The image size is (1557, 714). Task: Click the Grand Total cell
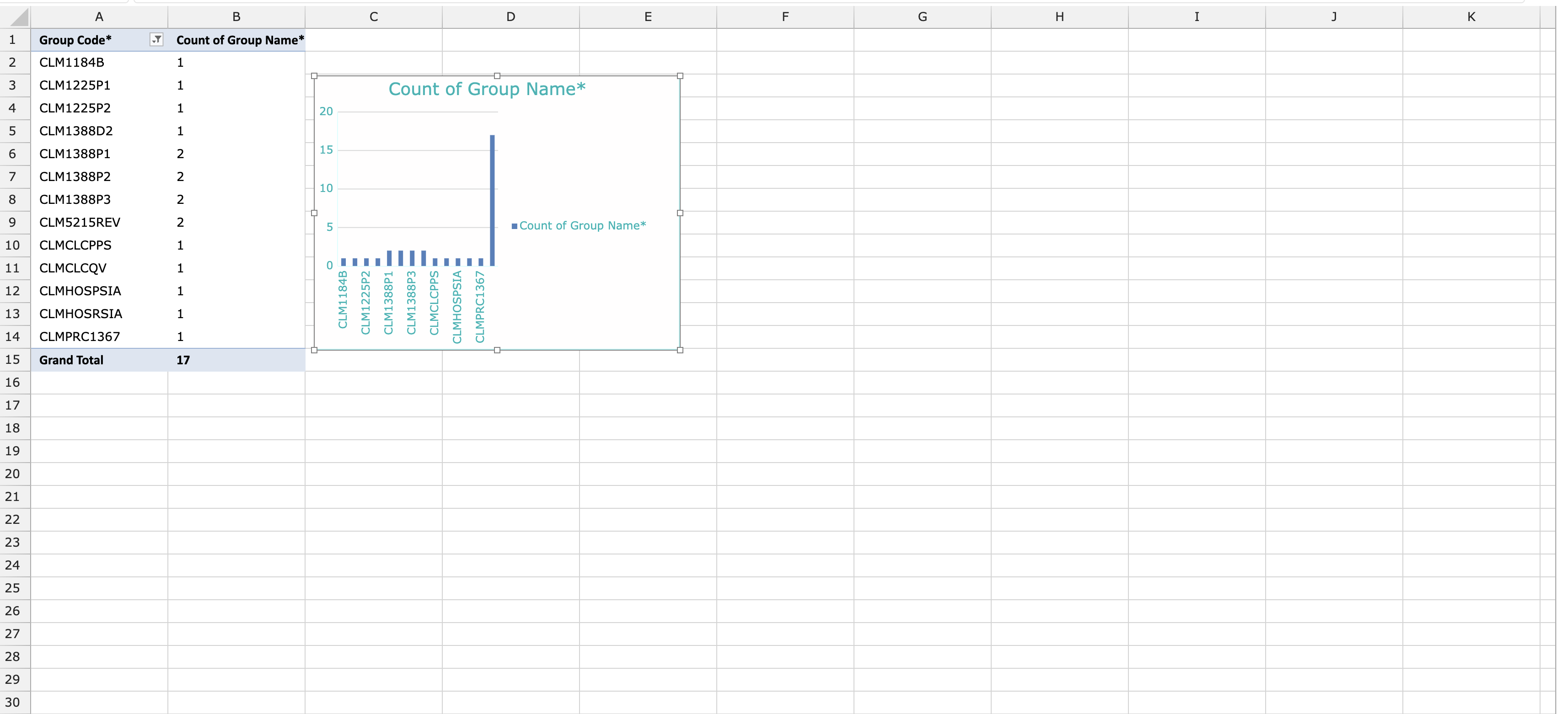[x=71, y=360]
